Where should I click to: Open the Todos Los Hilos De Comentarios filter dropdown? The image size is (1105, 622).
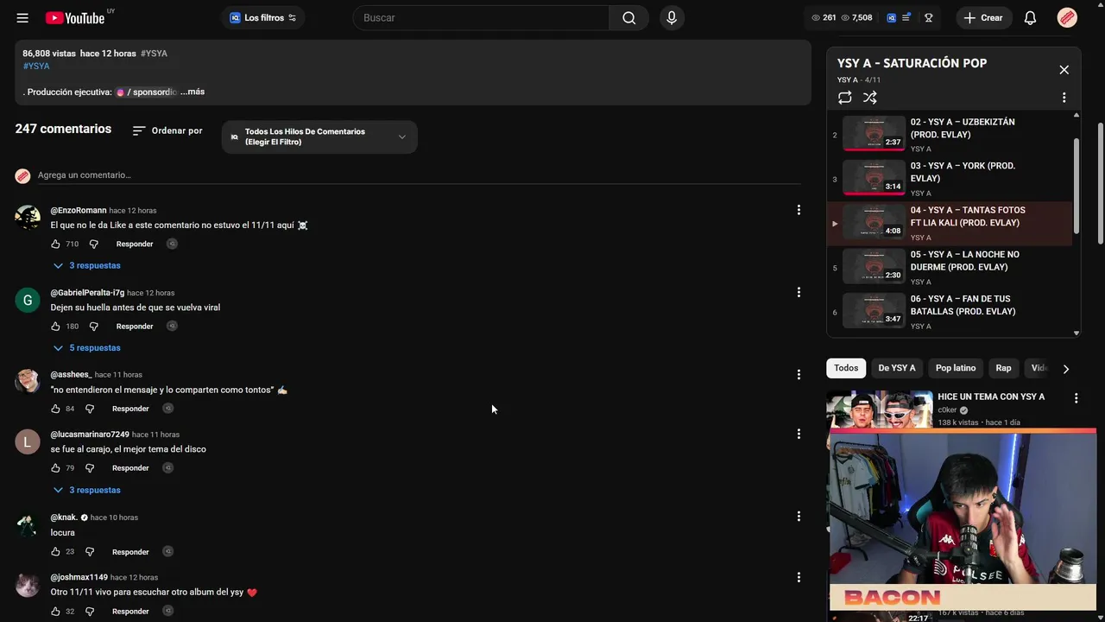click(319, 136)
